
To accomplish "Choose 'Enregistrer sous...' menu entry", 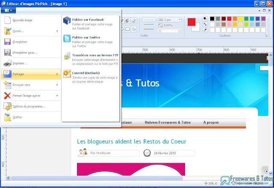I will [31, 52].
